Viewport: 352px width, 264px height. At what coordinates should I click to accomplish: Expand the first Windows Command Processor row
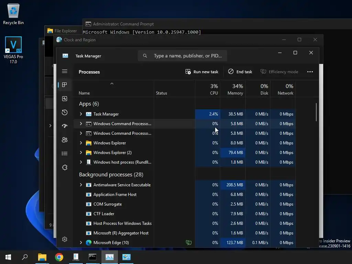point(81,124)
